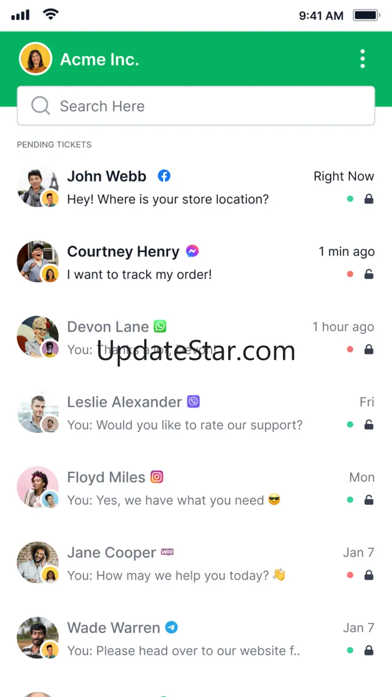
Task: Open the three-dot menu beside Acme Inc.
Action: [x=362, y=59]
